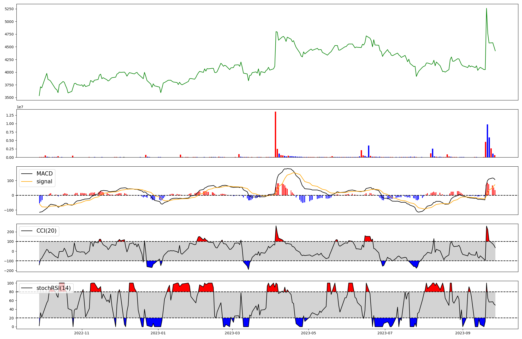This screenshot has width=522, height=339.
Task: Click the MACD legend label
Action: pos(44,174)
